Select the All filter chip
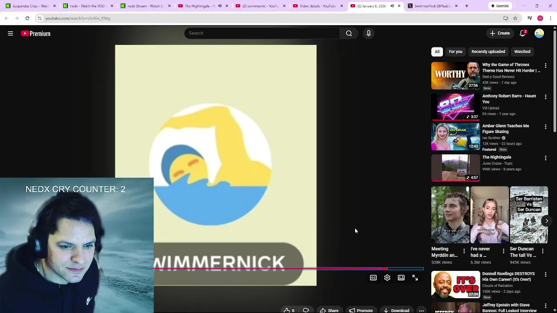557x313 pixels. coord(437,52)
